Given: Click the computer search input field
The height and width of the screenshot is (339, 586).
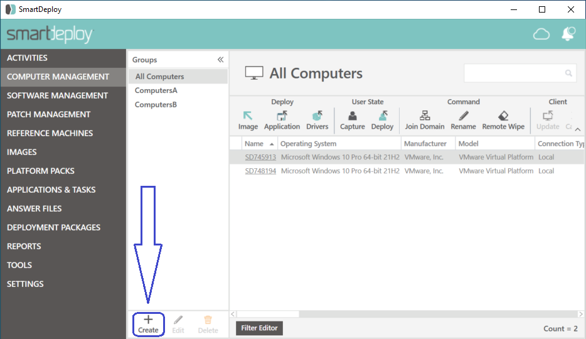Looking at the screenshot, I should 520,73.
